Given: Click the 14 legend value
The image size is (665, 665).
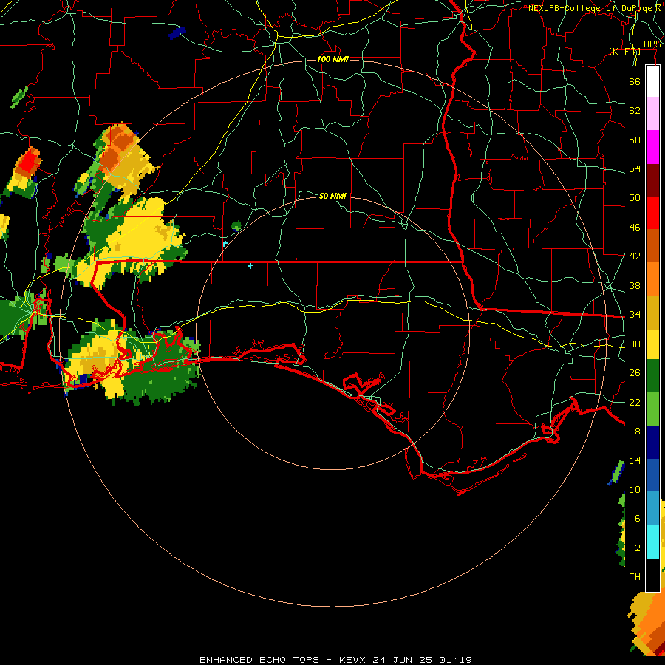Looking at the screenshot, I should (635, 460).
